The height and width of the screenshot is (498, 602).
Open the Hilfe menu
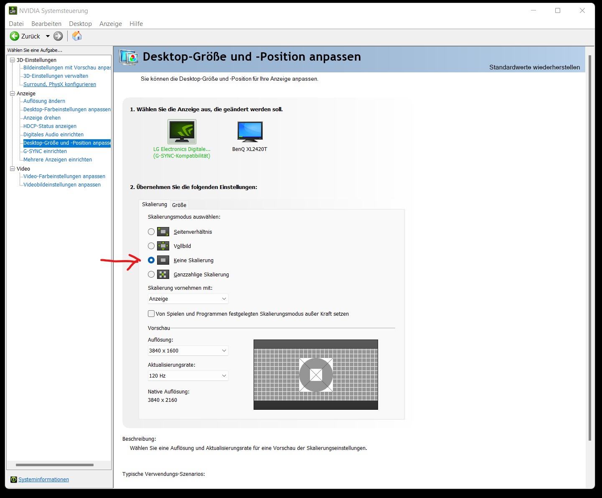click(136, 24)
